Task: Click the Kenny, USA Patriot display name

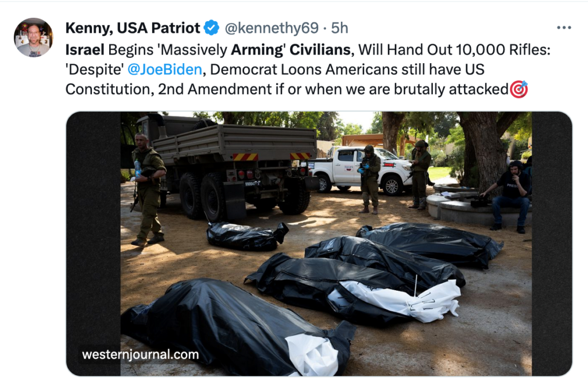Action: (x=133, y=28)
